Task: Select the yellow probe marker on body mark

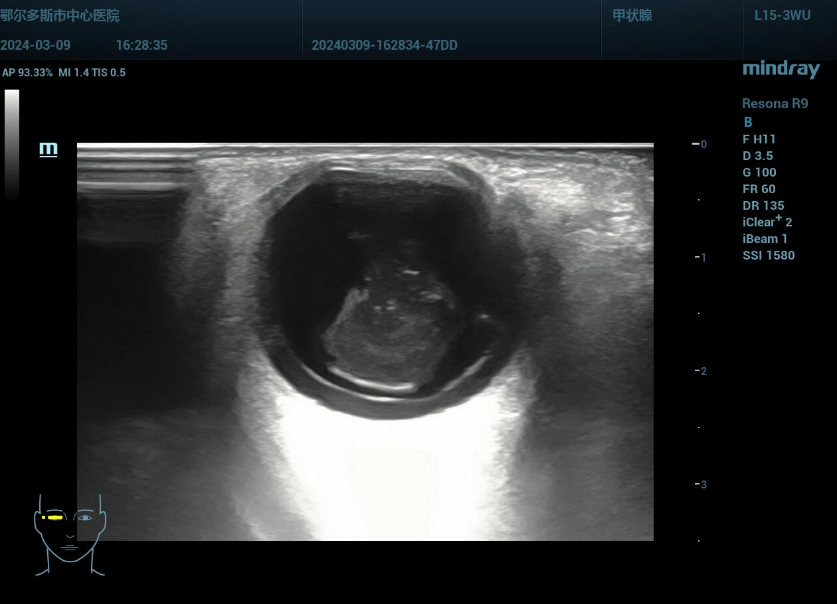Action: [x=53, y=517]
